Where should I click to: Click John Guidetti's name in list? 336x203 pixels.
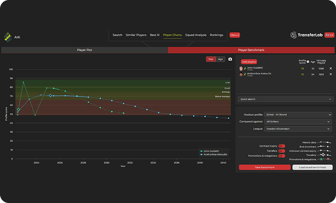[255, 68]
